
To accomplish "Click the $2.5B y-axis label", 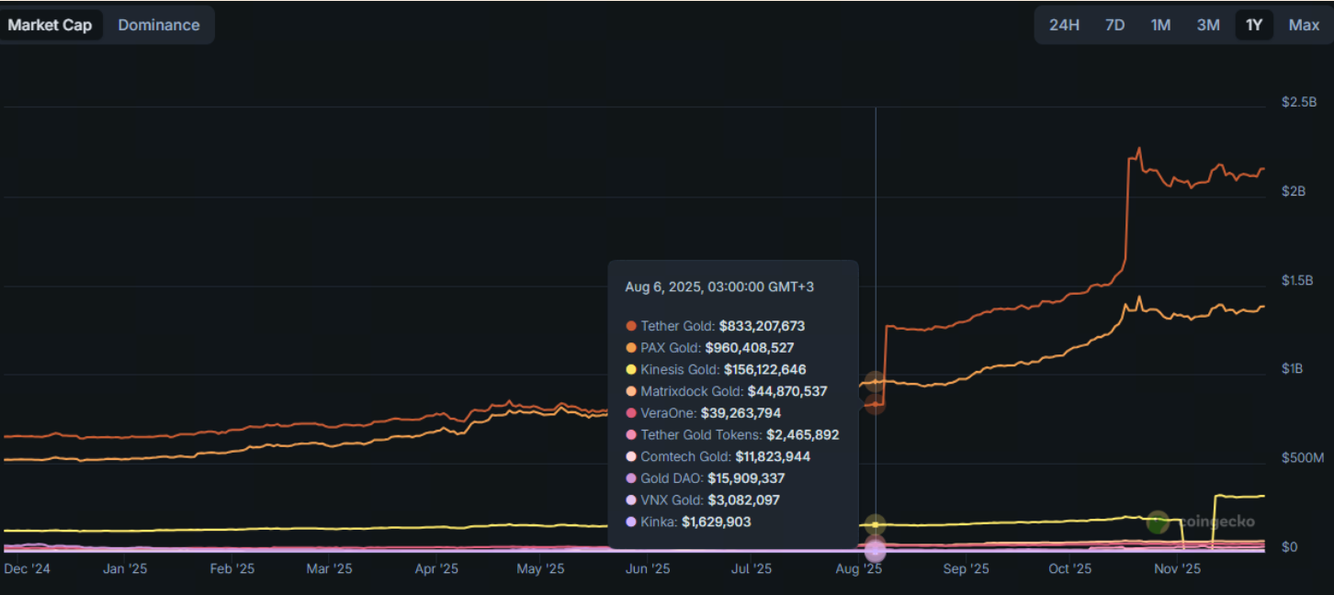I will tap(1299, 102).
